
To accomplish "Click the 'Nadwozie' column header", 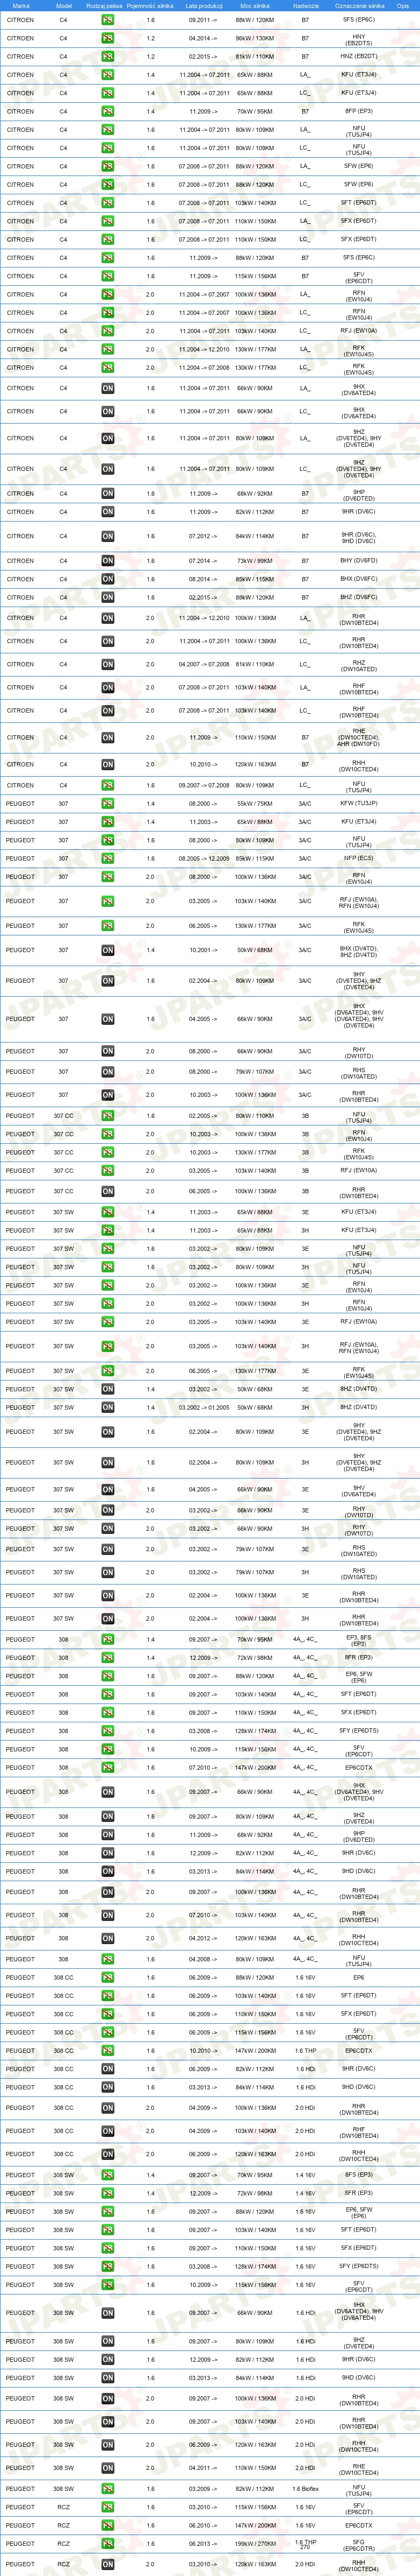I will coord(305,5).
